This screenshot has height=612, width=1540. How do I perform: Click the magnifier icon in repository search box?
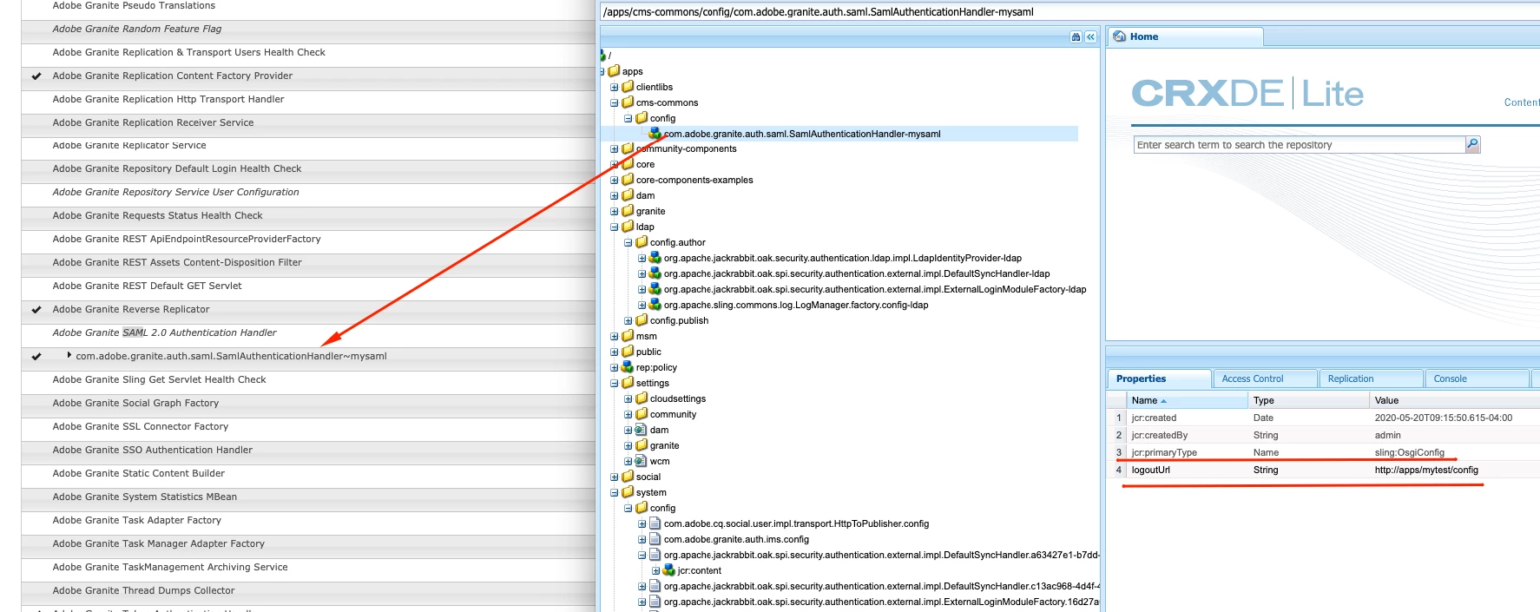point(1472,144)
